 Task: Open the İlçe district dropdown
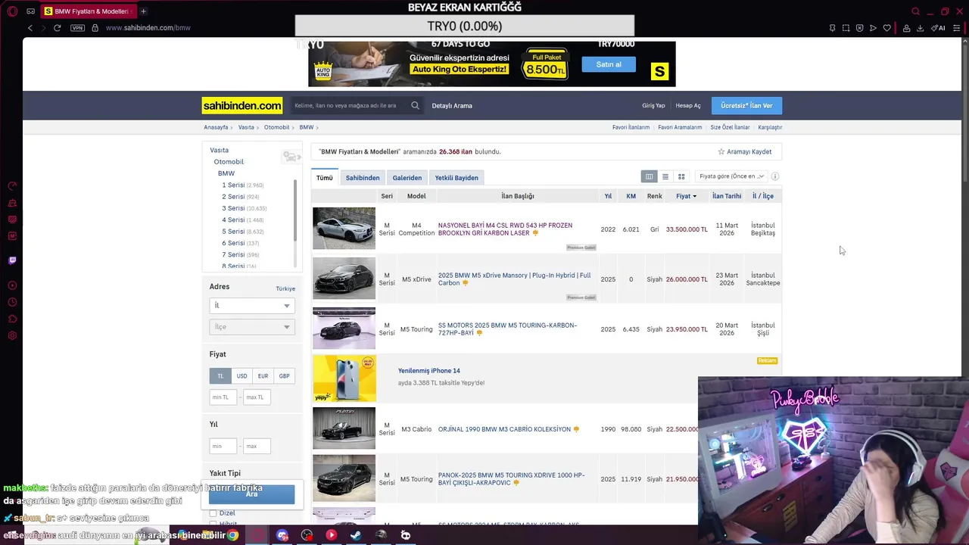[x=252, y=327]
